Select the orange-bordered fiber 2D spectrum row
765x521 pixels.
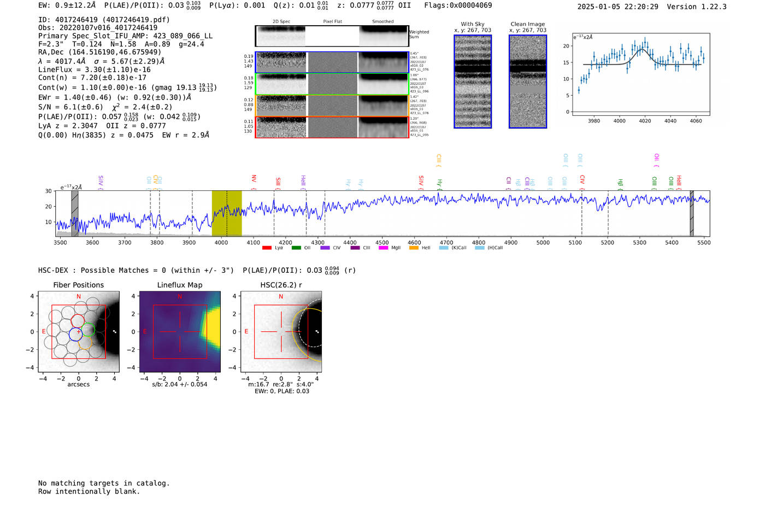coord(332,106)
